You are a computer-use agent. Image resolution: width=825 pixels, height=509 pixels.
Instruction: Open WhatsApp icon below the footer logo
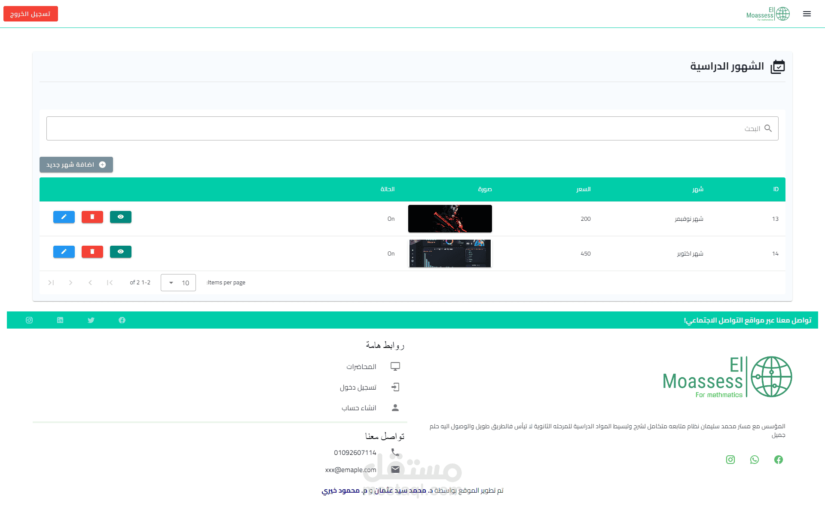[755, 460]
